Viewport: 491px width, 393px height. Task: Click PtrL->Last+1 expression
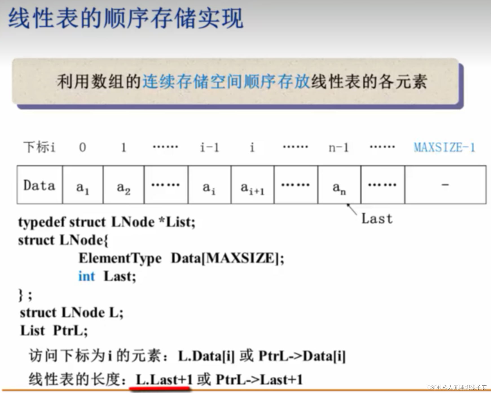coord(259,380)
